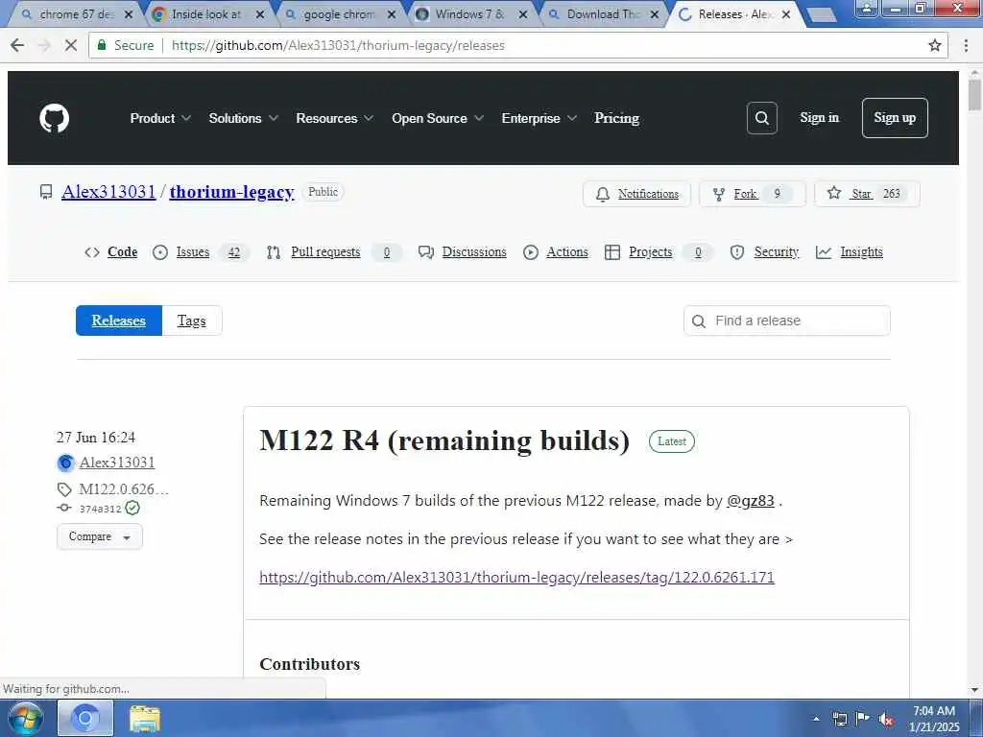Viewport: 983px width, 737px height.
Task: Open the Actions tab
Action: click(x=556, y=252)
